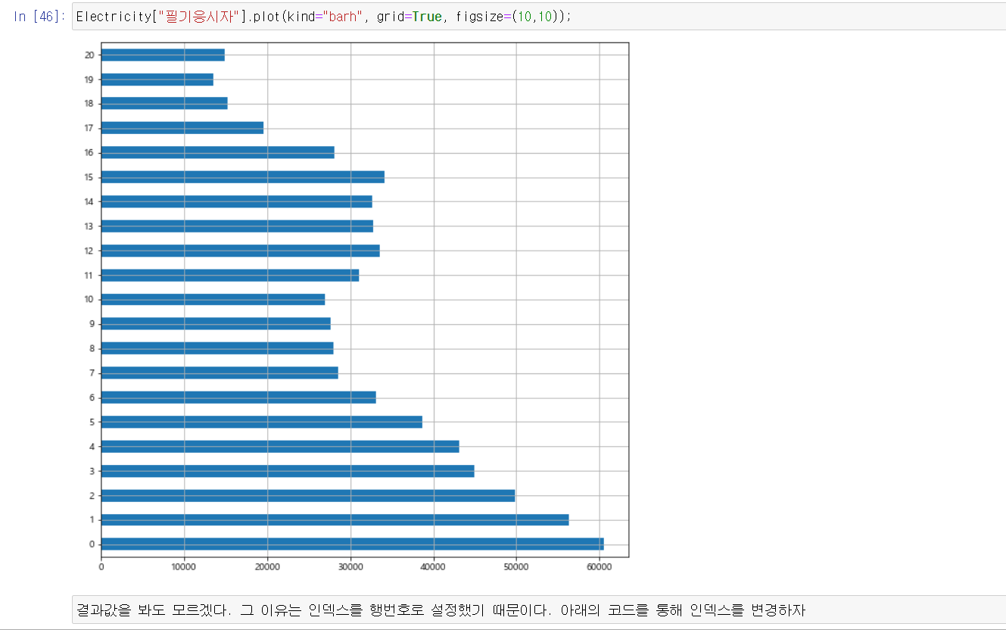Click the code cell with Electricity plot command
Image resolution: width=1006 pixels, height=630 pixels.
click(x=538, y=17)
